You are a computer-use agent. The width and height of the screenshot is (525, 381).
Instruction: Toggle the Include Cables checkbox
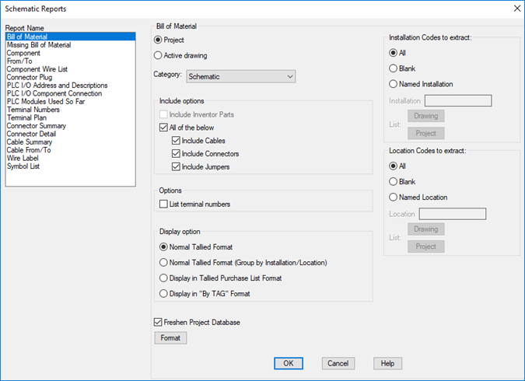[x=176, y=141]
